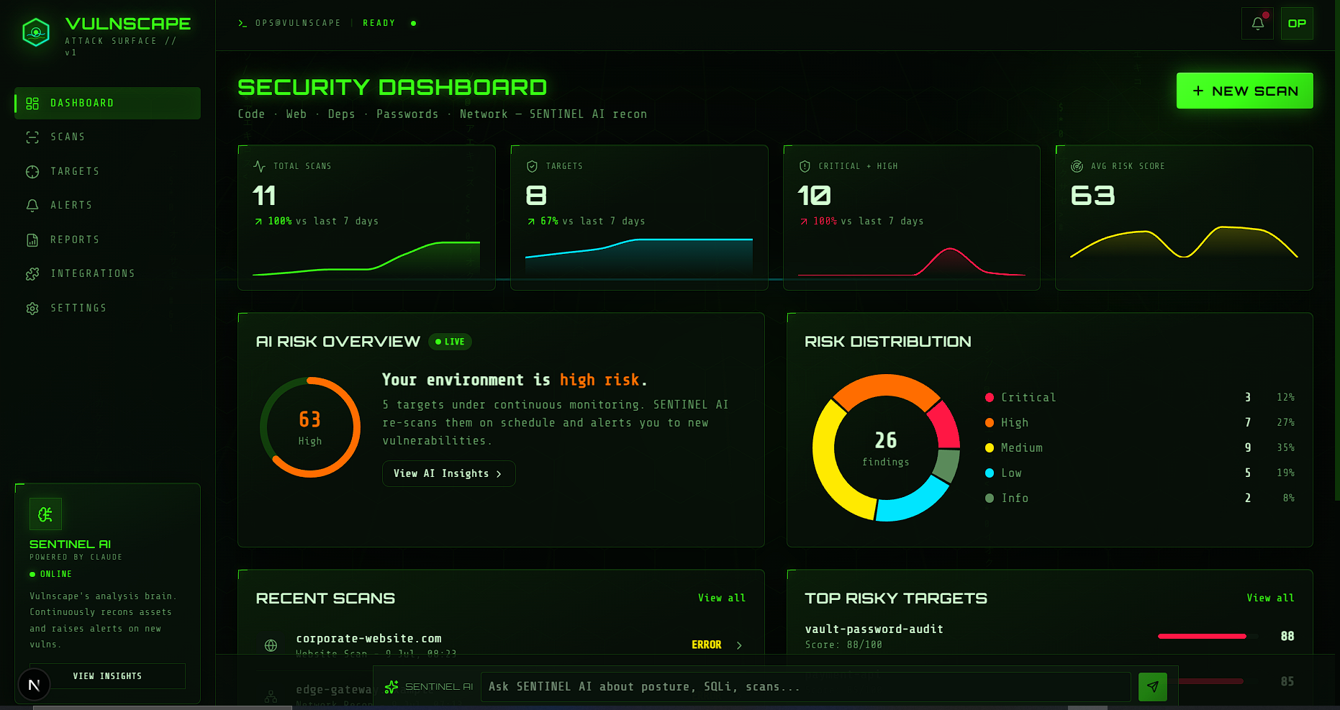Focus the Ask SENTINEL AI input field

coord(805,687)
